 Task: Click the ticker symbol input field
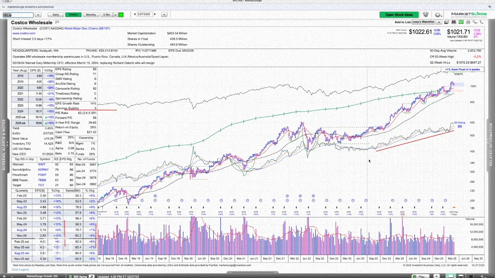click(x=18, y=15)
